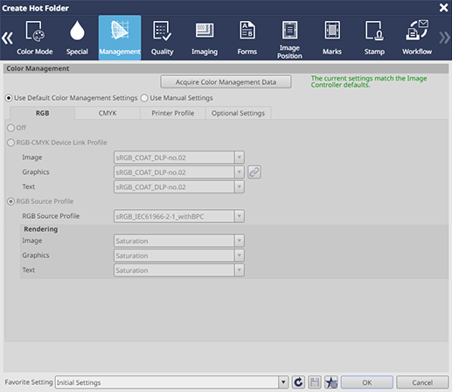Click the OK button

click(x=367, y=382)
